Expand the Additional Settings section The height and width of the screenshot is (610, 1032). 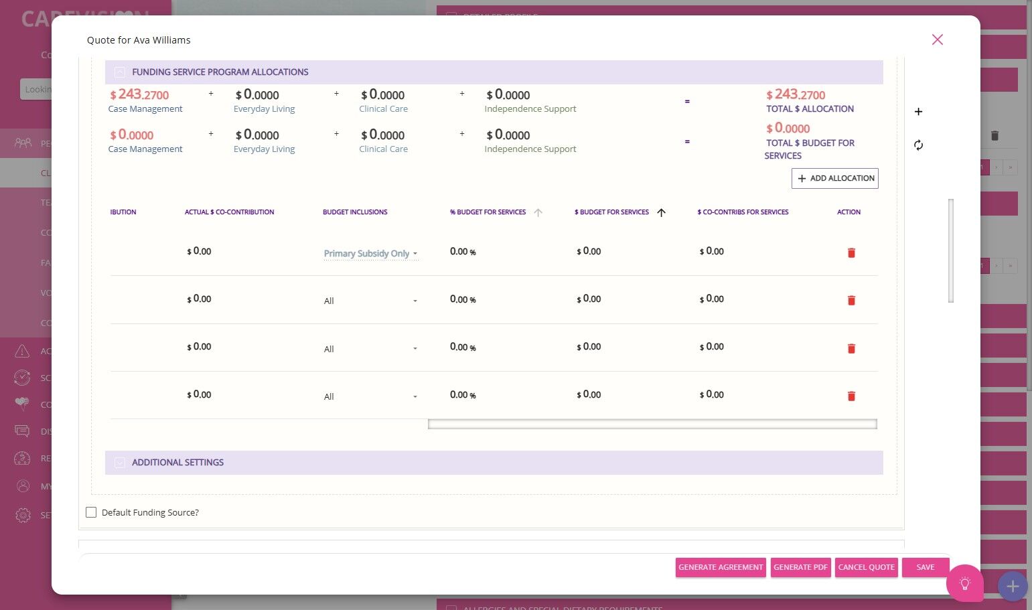[120, 463]
